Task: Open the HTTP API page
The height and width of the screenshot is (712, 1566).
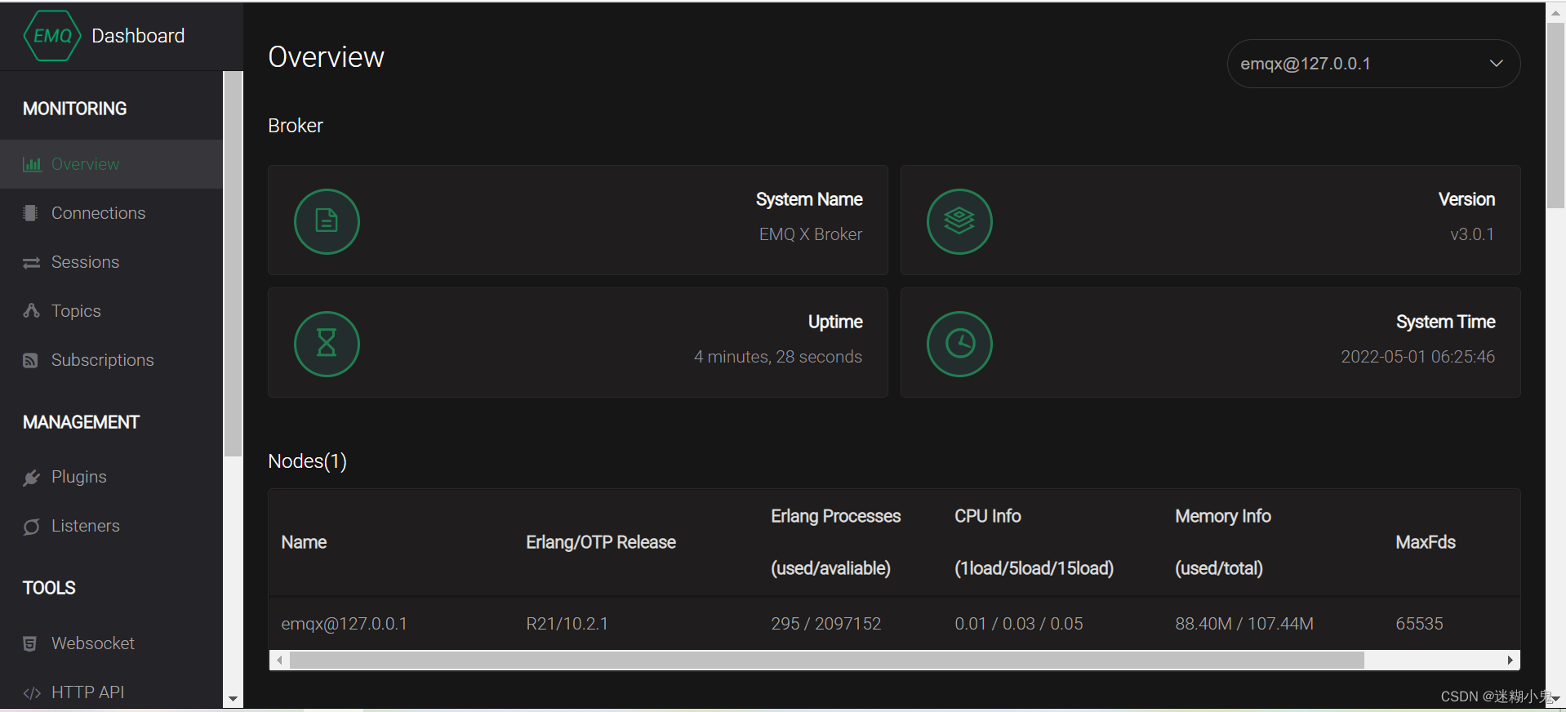Action: click(111, 692)
